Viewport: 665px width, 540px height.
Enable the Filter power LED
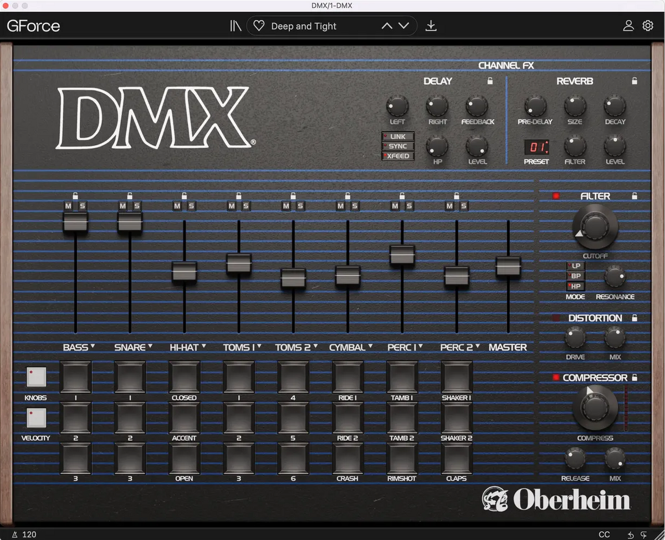[x=556, y=196]
